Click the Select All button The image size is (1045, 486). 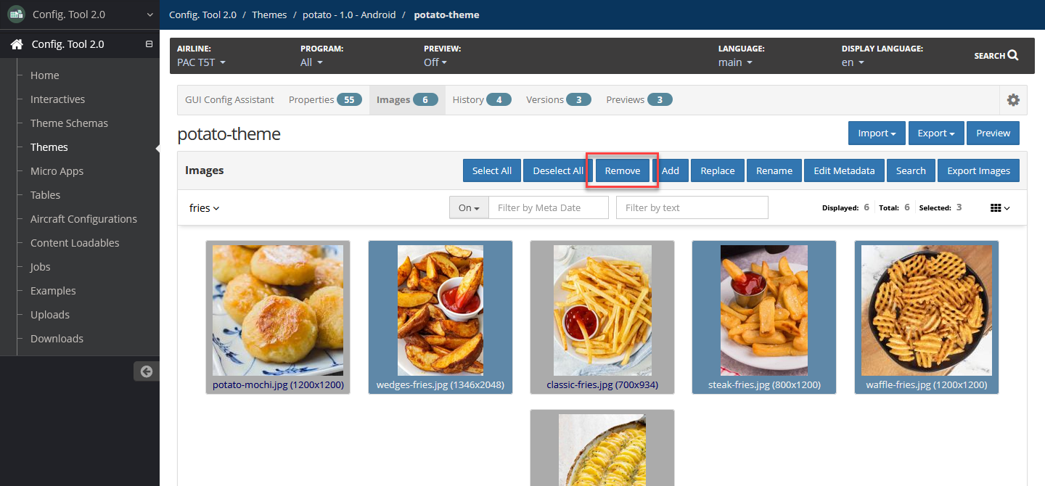coord(491,170)
